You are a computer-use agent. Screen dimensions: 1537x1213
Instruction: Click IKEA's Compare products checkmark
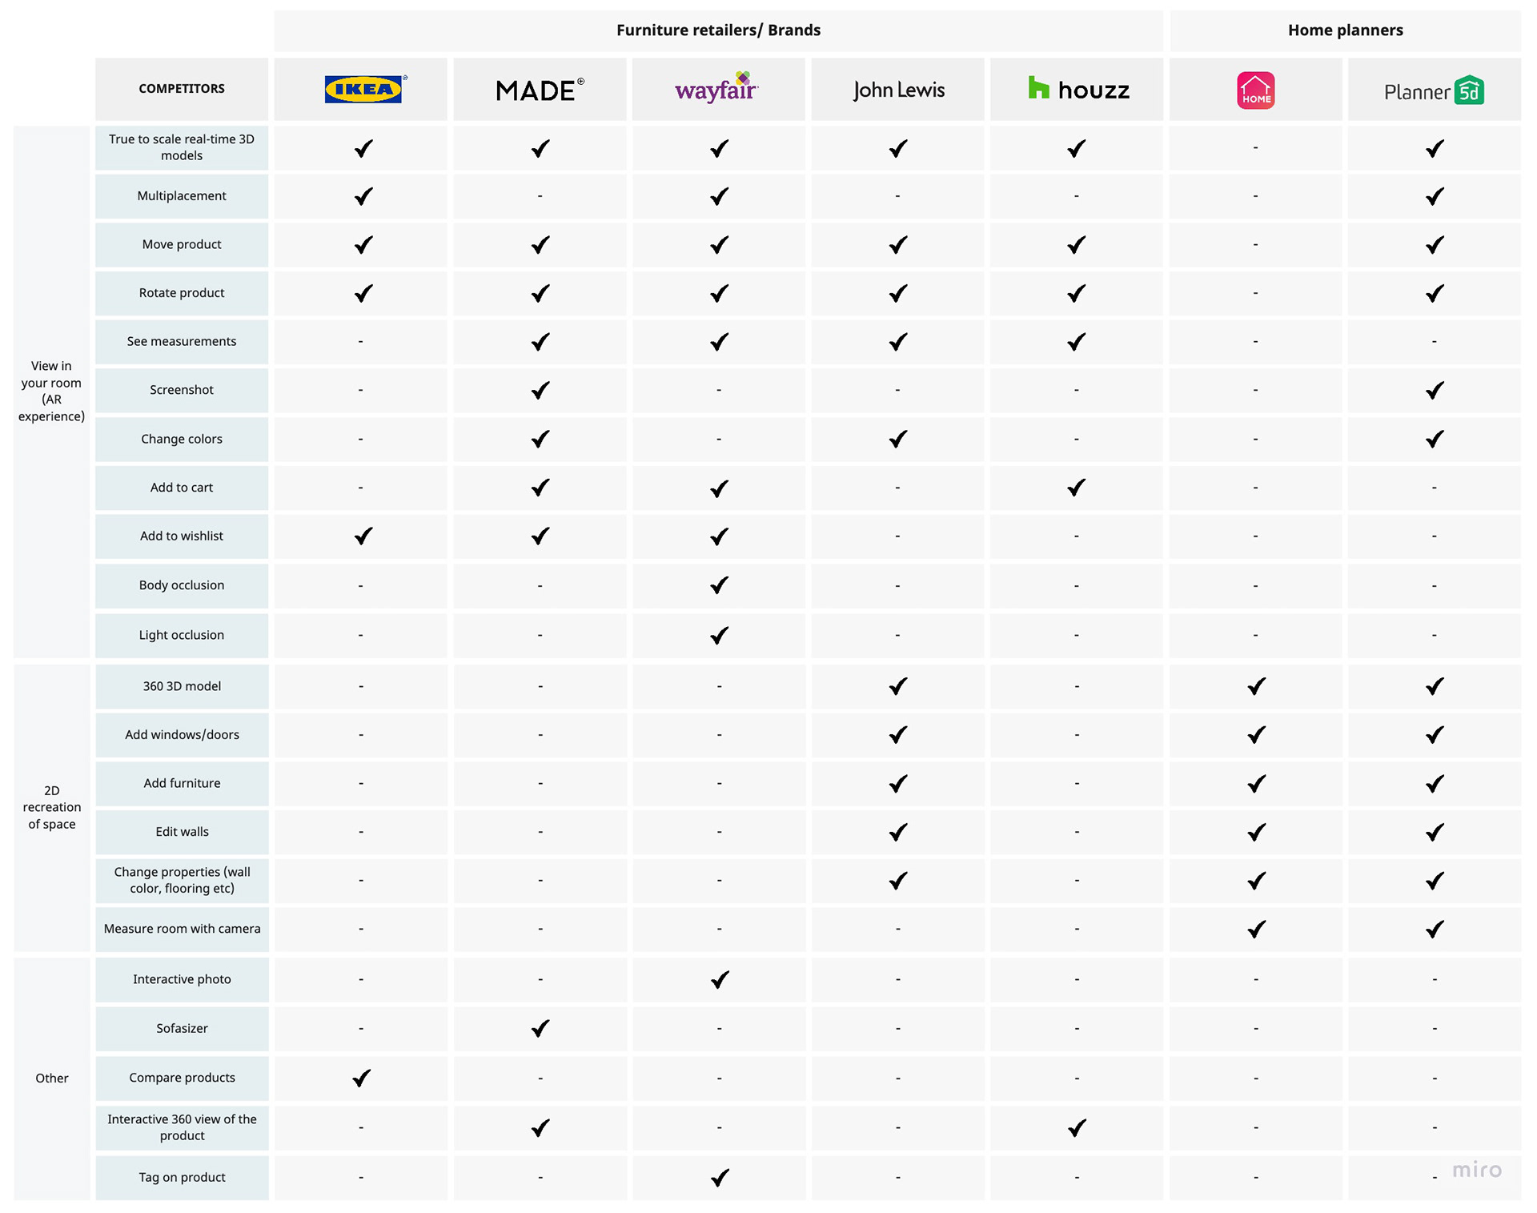click(x=362, y=1078)
